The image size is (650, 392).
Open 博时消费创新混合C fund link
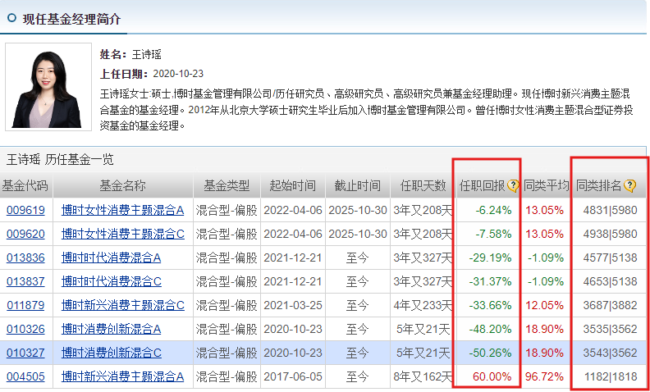(x=111, y=353)
